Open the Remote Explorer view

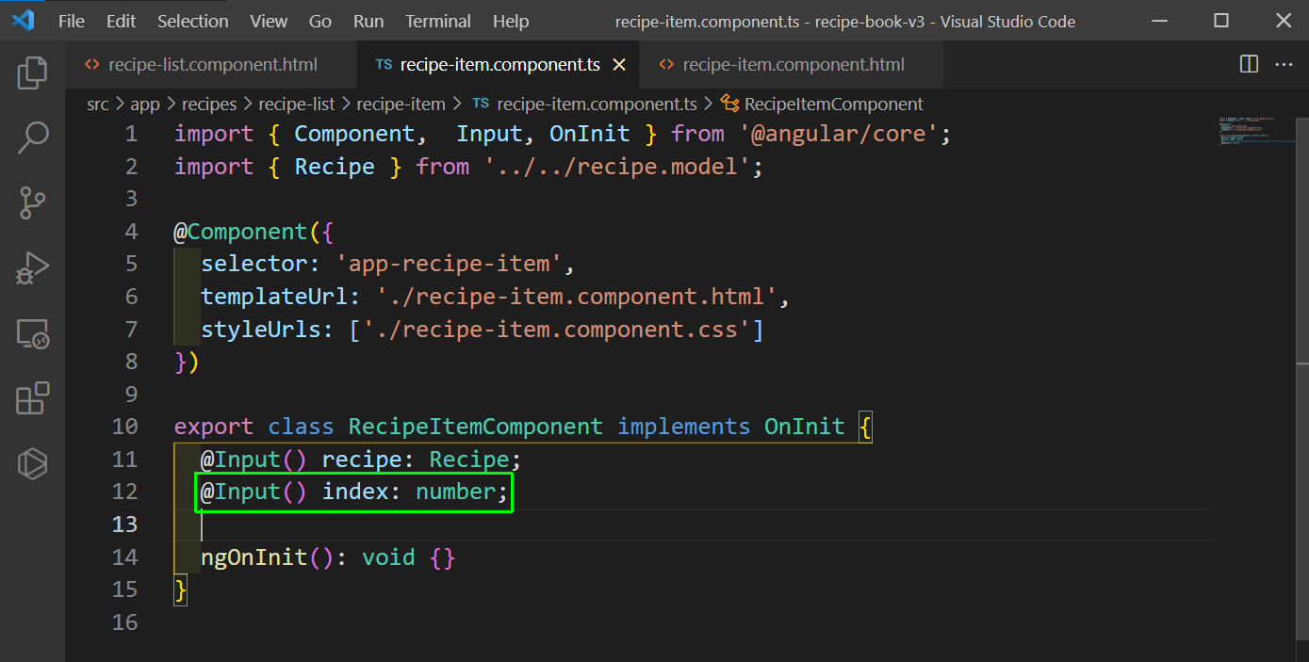click(x=32, y=333)
